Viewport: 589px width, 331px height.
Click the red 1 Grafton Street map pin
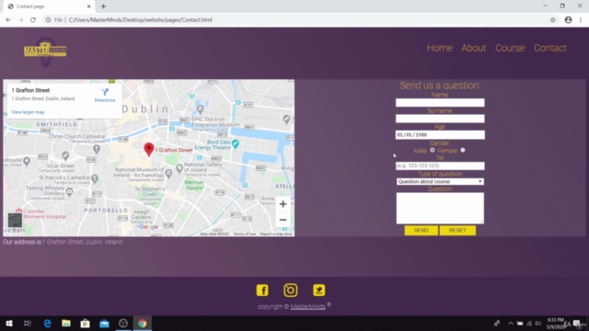pos(149,149)
